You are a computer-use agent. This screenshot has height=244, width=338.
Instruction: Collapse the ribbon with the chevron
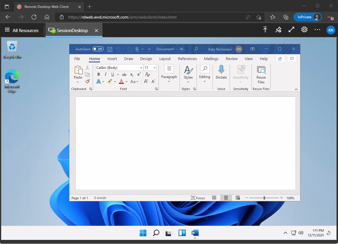tap(296, 89)
